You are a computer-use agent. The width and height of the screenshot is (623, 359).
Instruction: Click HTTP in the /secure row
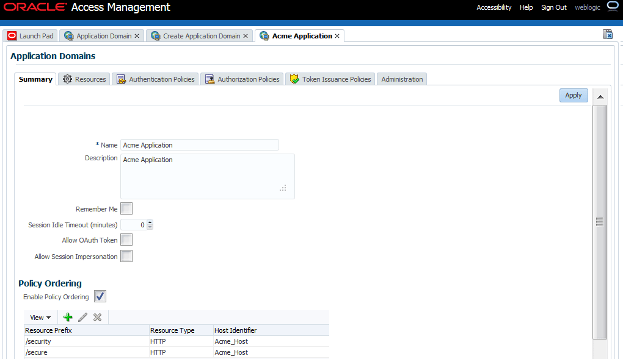coord(158,352)
